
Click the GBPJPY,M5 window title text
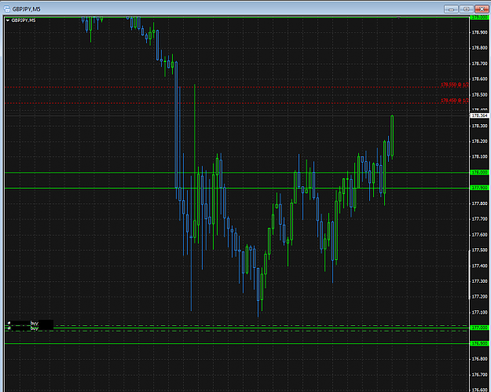[x=26, y=9]
